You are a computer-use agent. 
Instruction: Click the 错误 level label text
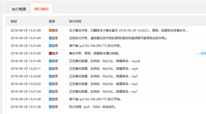tap(55, 53)
